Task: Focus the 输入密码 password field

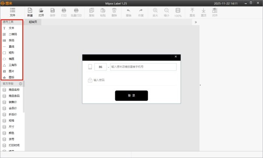Action: click(x=131, y=80)
